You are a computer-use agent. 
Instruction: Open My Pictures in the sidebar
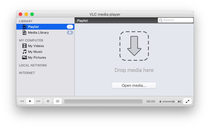click(45, 57)
